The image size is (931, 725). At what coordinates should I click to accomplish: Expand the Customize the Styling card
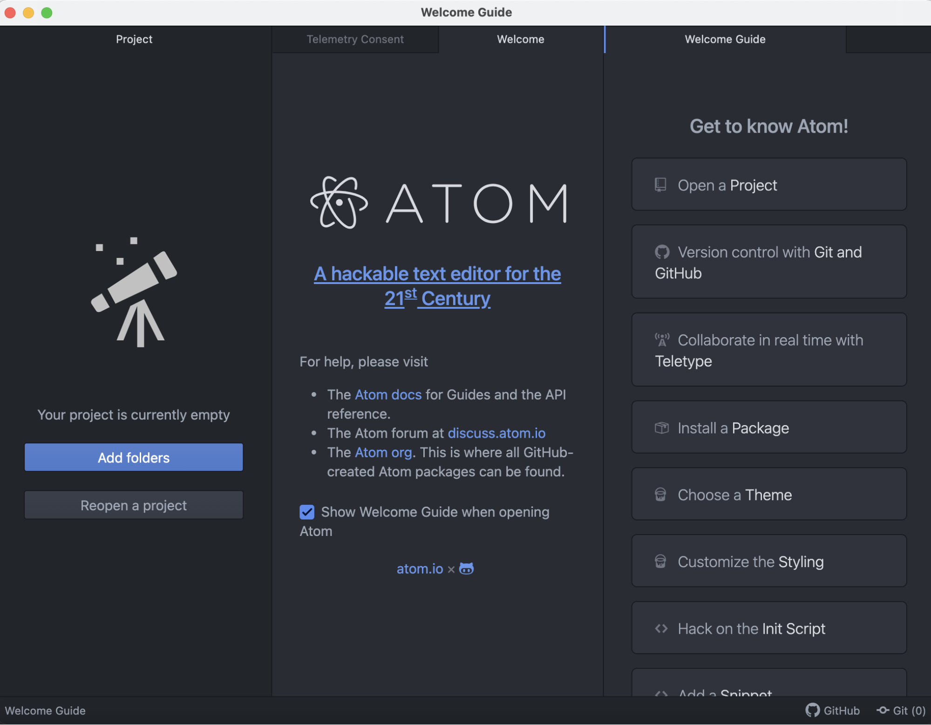pyautogui.click(x=769, y=561)
